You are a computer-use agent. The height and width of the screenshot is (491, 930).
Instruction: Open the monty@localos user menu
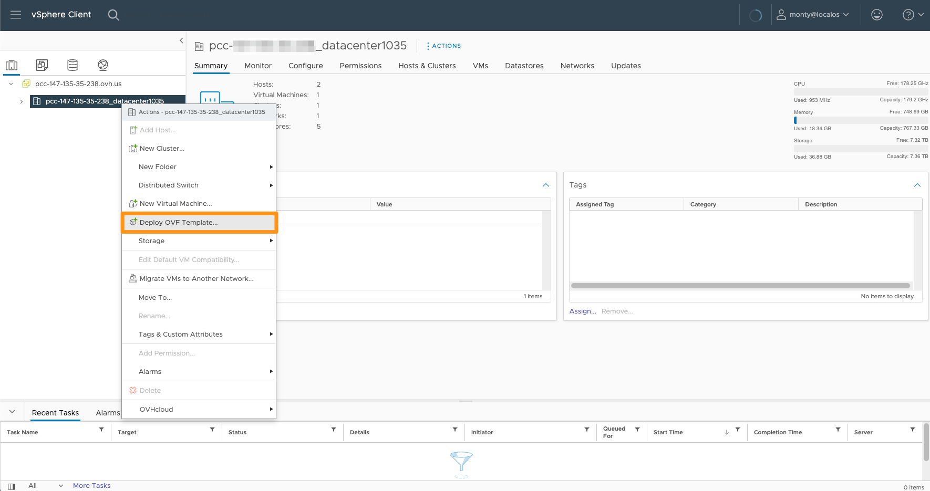[813, 15]
